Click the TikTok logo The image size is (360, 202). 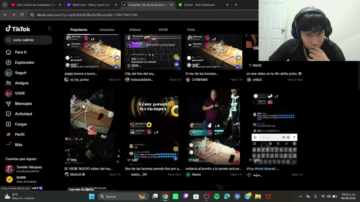pos(18,29)
